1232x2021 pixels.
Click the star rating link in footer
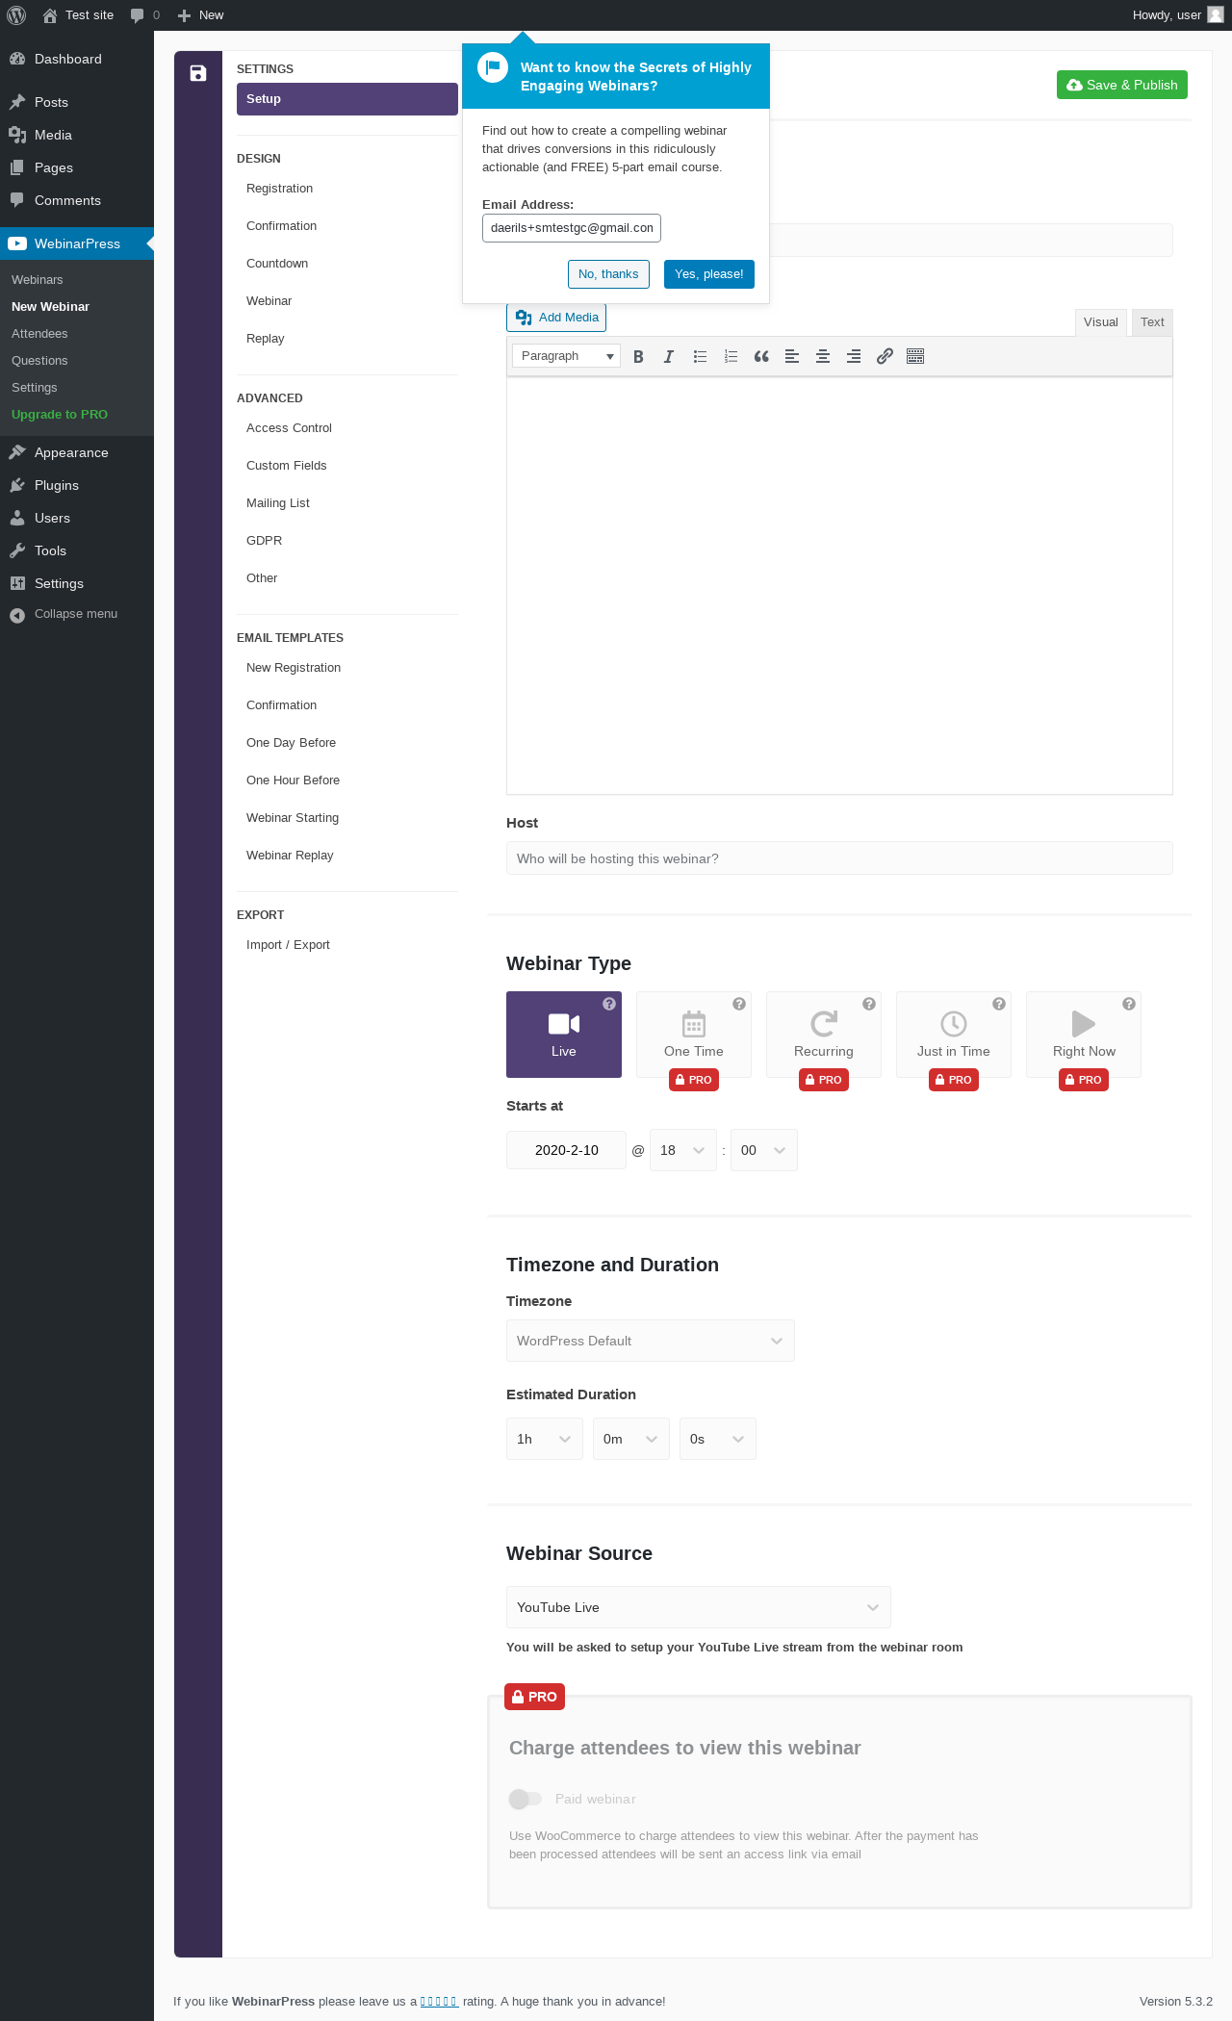pos(439,2002)
